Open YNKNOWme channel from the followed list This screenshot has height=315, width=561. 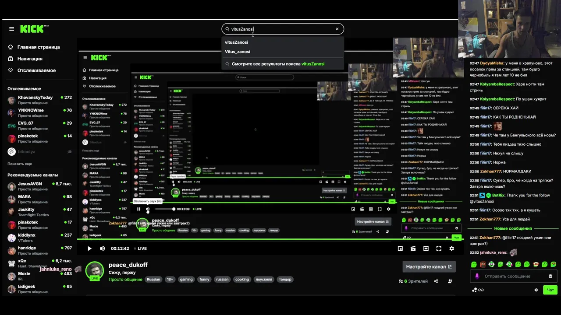click(x=39, y=113)
